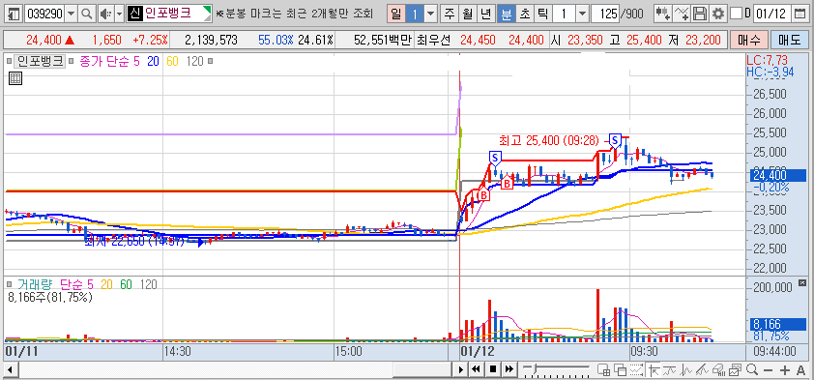The image size is (814, 380).
Task: Switch to 월 (monthly) chart period
Action: tap(467, 13)
